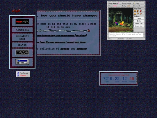Buy the roast chicken in the pet shop

(x=138, y=11)
